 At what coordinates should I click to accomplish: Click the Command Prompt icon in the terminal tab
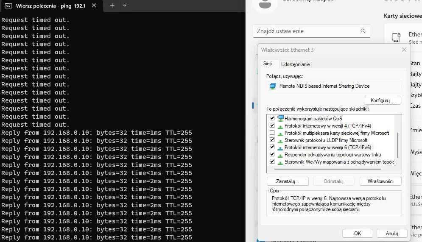[x=8, y=6]
